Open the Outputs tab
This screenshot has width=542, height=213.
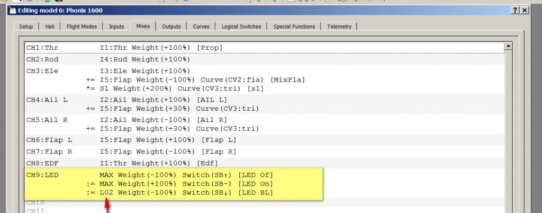tap(171, 26)
